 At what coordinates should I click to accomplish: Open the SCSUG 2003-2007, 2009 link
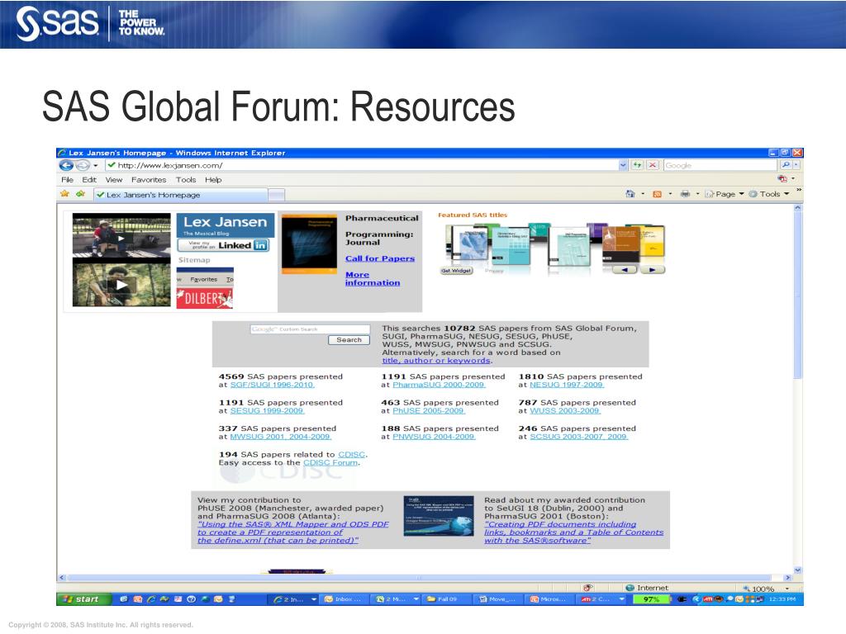pyautogui.click(x=578, y=436)
